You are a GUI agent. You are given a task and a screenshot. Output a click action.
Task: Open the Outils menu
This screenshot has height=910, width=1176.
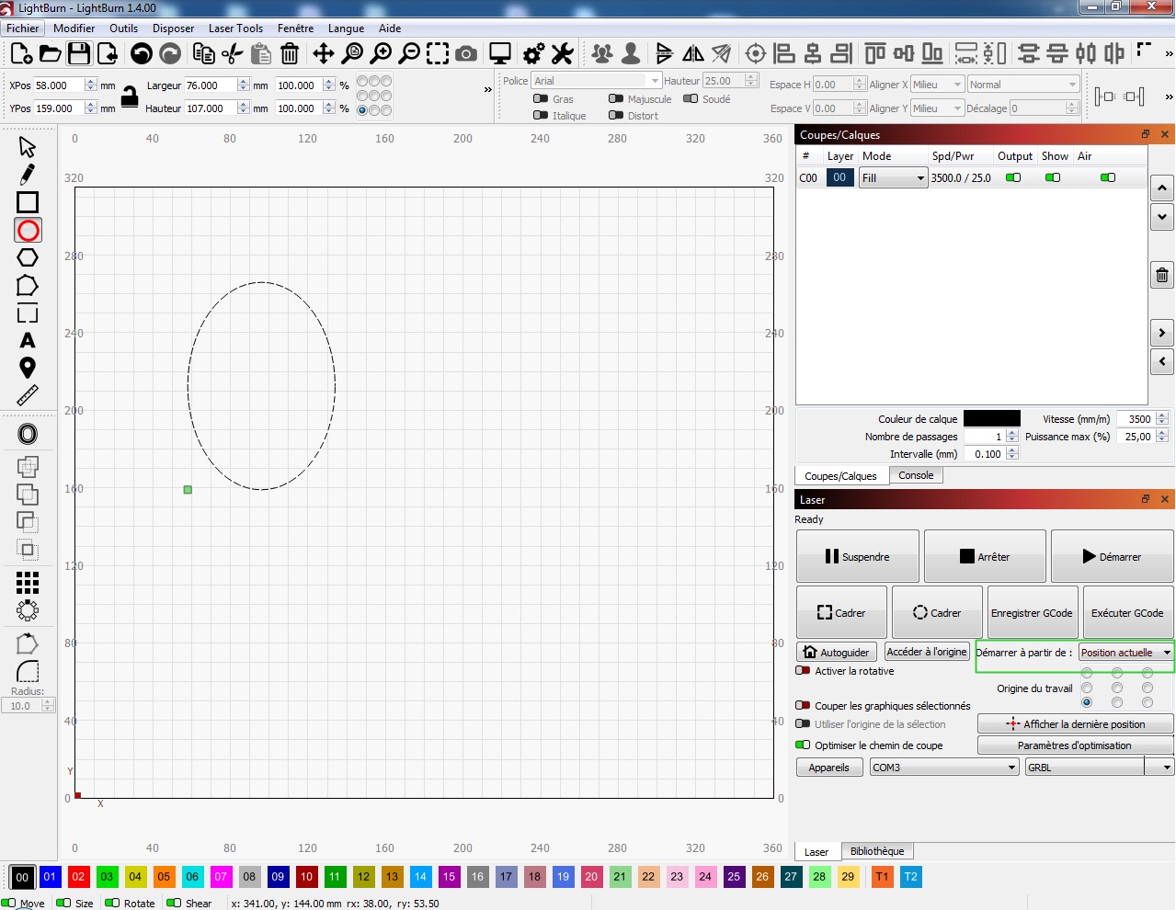(x=123, y=28)
